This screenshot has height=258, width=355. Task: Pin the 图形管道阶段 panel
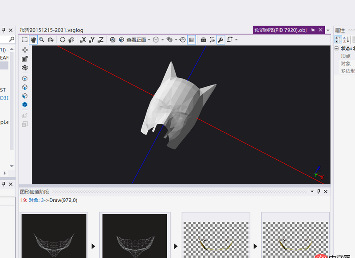click(x=319, y=192)
